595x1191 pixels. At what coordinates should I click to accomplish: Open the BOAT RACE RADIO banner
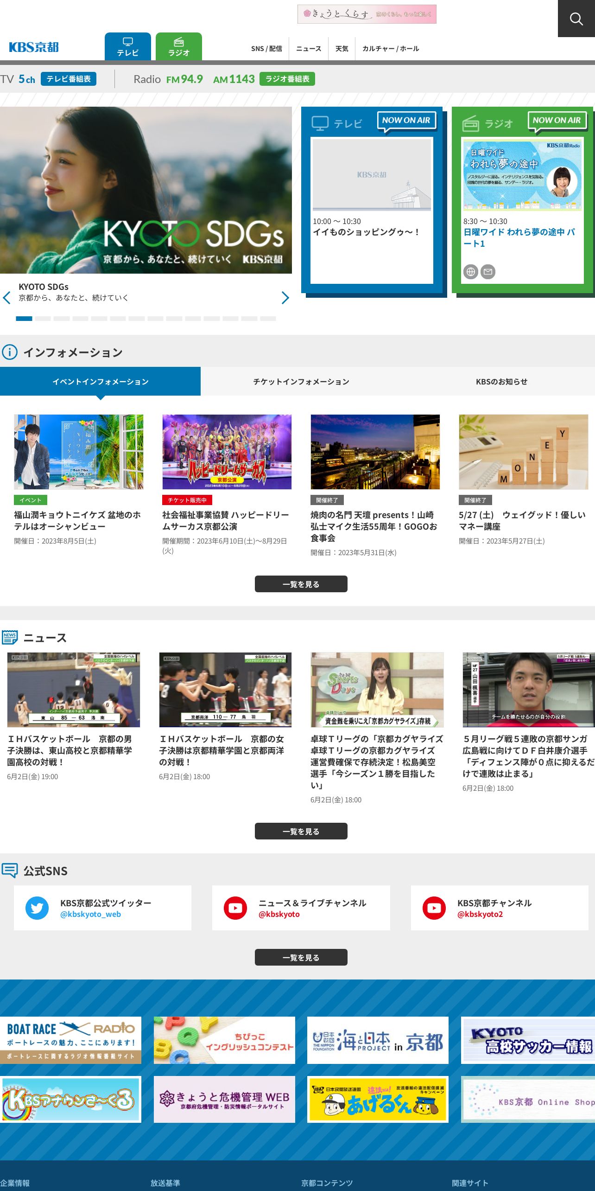70,1040
